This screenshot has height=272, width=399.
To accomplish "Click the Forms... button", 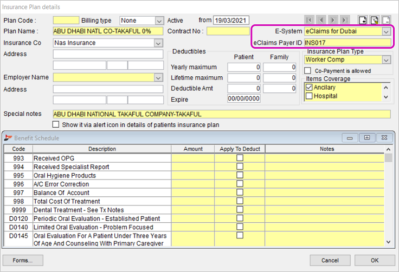I will coord(23,260).
